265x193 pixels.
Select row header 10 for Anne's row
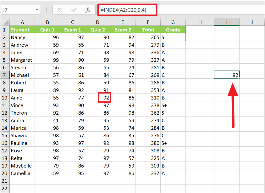[x=5, y=98]
